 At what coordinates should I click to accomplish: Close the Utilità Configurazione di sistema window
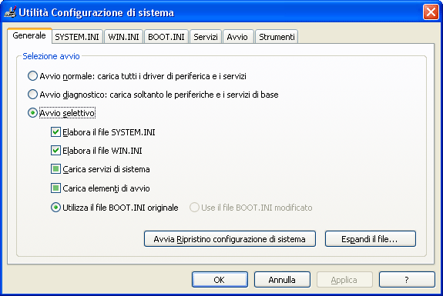click(x=431, y=12)
